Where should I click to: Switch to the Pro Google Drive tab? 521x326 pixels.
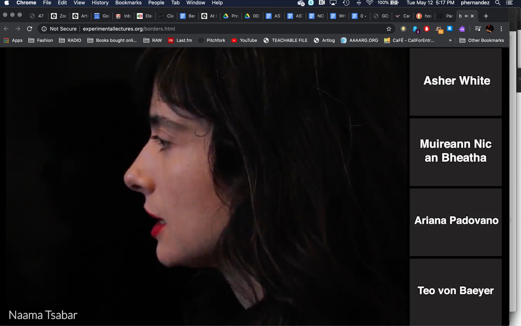(x=231, y=16)
